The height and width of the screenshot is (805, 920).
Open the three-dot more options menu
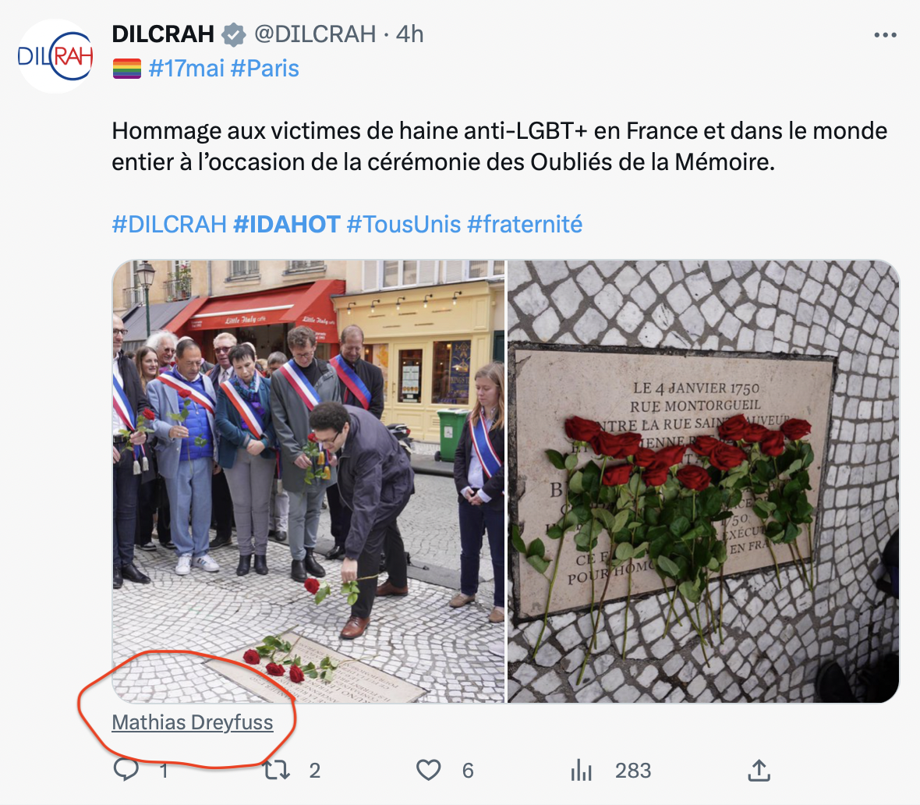coord(885,35)
